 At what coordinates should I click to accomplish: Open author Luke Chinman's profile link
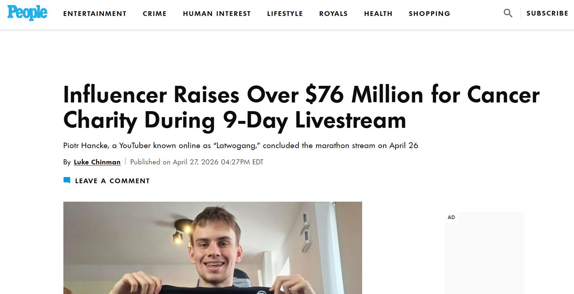click(97, 162)
